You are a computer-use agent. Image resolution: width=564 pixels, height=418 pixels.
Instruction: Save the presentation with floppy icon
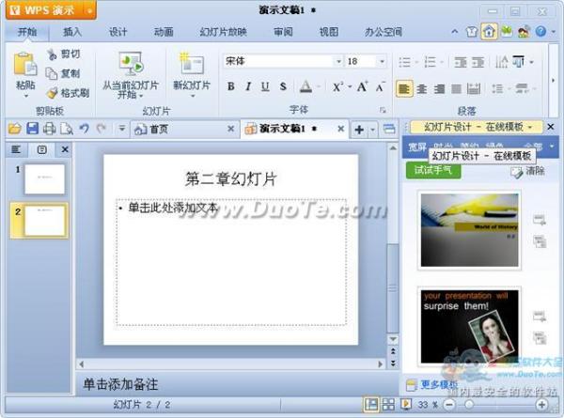pos(32,129)
